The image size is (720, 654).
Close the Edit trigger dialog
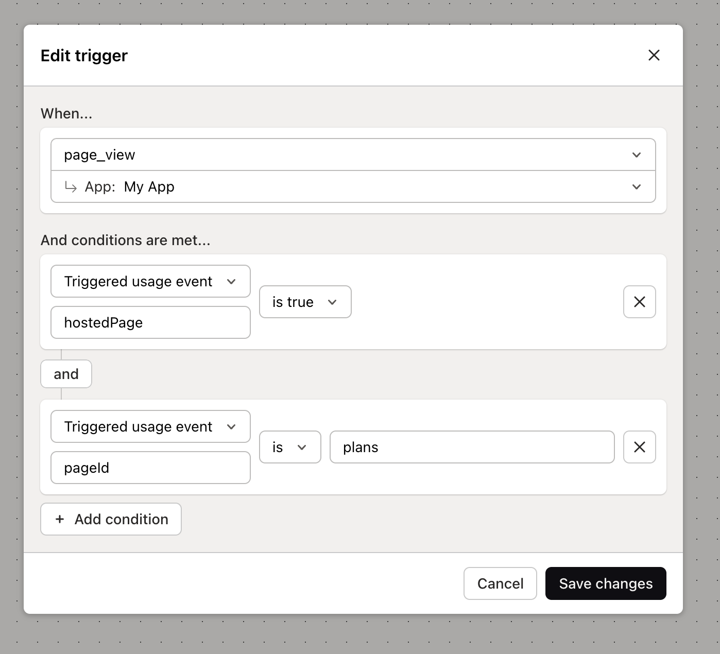[654, 55]
